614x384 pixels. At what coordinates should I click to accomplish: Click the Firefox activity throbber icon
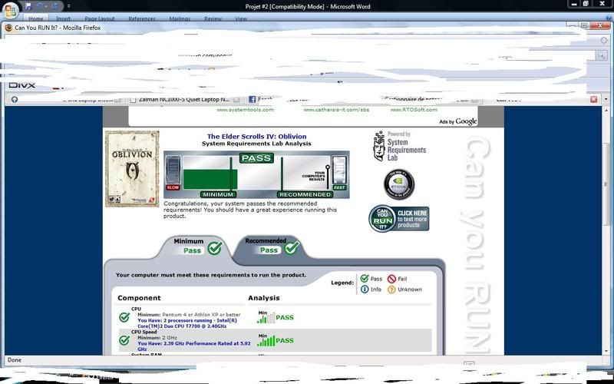603,40
